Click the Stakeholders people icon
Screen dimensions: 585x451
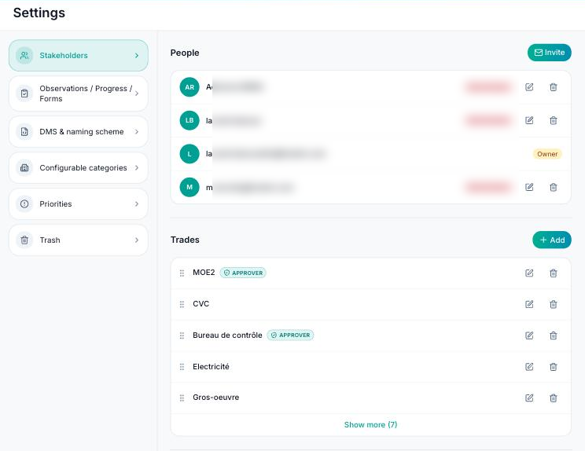click(x=24, y=56)
